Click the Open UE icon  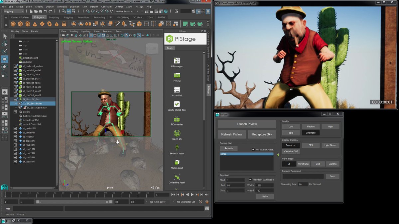point(177,133)
